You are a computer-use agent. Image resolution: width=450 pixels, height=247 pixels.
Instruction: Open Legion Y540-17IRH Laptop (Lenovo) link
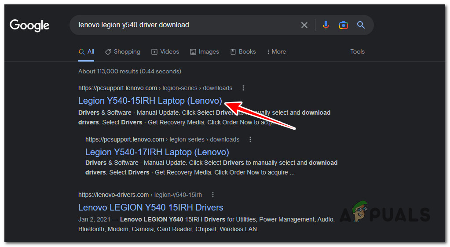click(157, 152)
